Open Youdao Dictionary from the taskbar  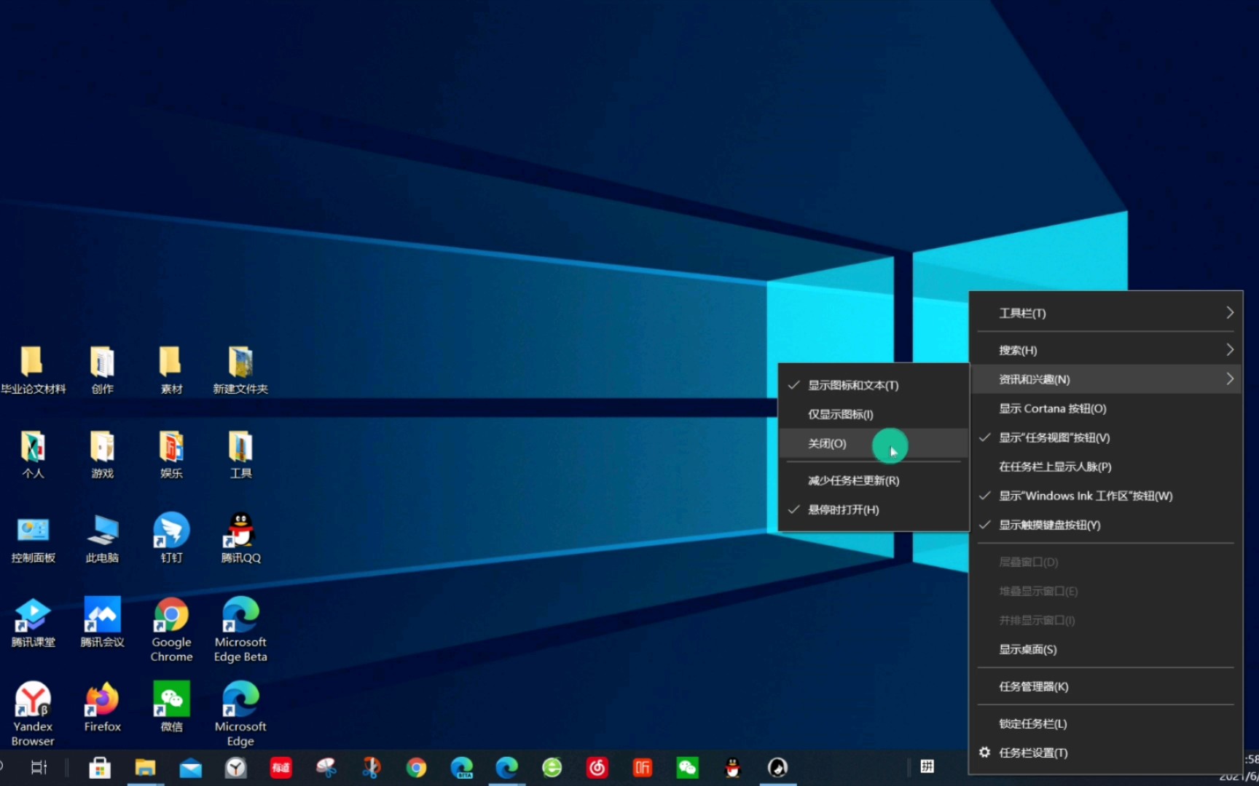pos(281,767)
